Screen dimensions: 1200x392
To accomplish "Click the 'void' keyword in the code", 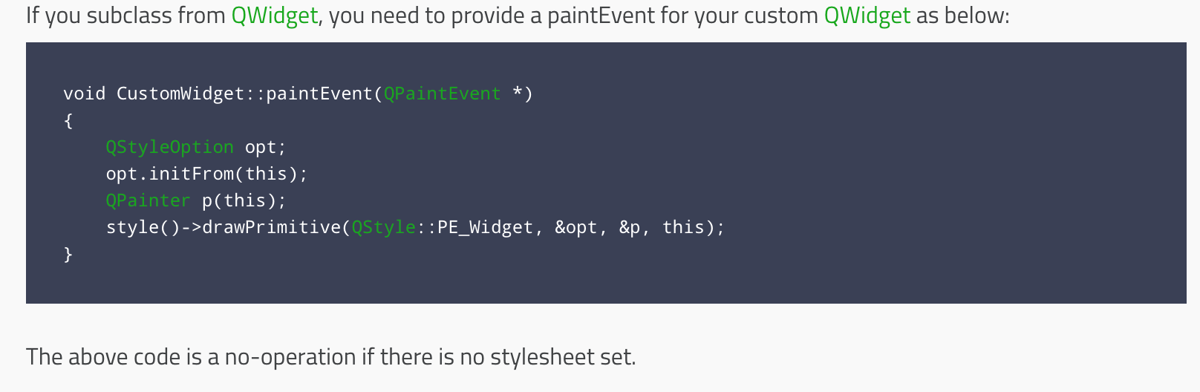I will (x=84, y=94).
